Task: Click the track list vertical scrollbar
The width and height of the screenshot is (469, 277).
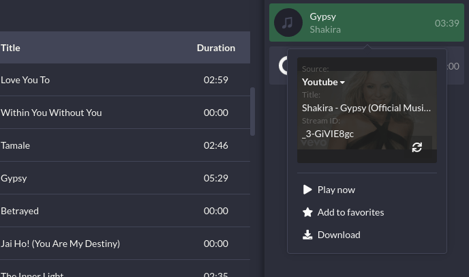Action: 252,111
